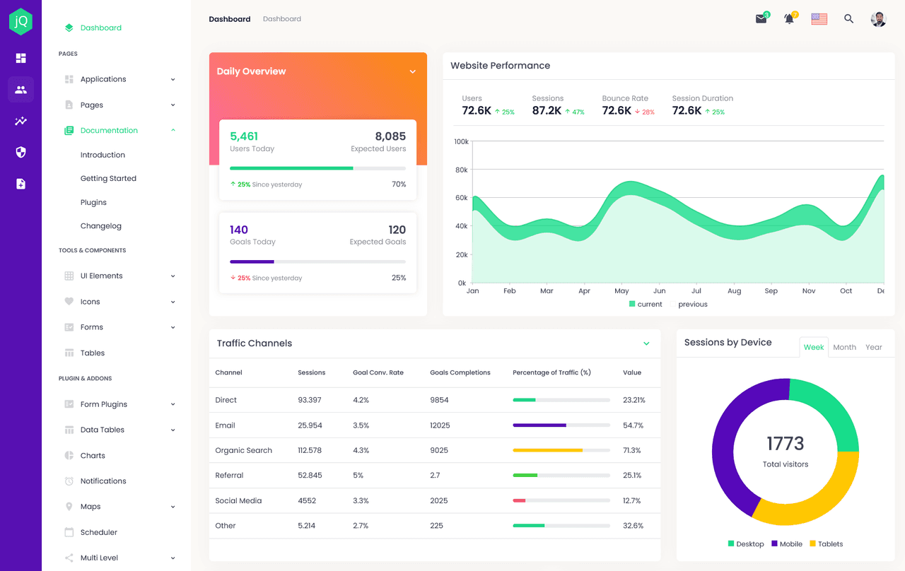Expand the Icons menu chevron
Screen dimensions: 905x571
[x=173, y=302]
